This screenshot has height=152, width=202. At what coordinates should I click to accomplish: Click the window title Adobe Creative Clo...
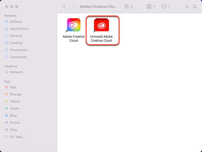coord(98,7)
